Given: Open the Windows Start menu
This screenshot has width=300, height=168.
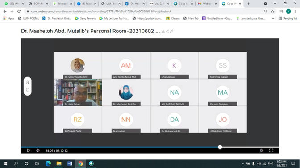Looking at the screenshot, I should [5, 164].
